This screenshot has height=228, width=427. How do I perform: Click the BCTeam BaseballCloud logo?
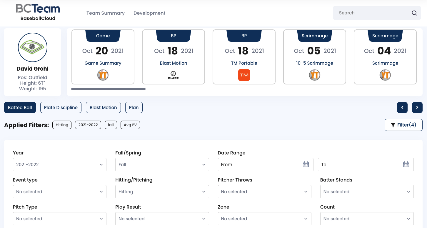(x=38, y=12)
